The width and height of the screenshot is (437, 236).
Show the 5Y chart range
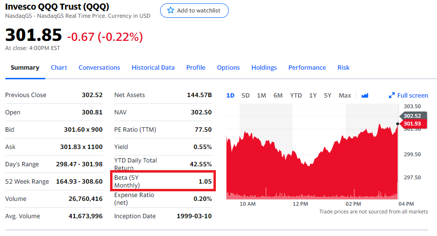pos(328,96)
